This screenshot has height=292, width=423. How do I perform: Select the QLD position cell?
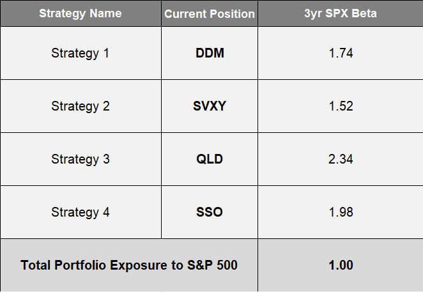tap(210, 159)
